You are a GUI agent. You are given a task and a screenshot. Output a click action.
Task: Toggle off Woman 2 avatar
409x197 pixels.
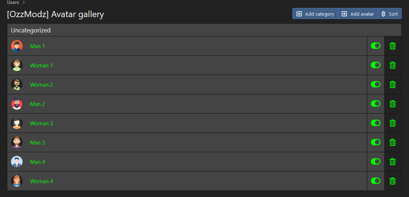(375, 84)
